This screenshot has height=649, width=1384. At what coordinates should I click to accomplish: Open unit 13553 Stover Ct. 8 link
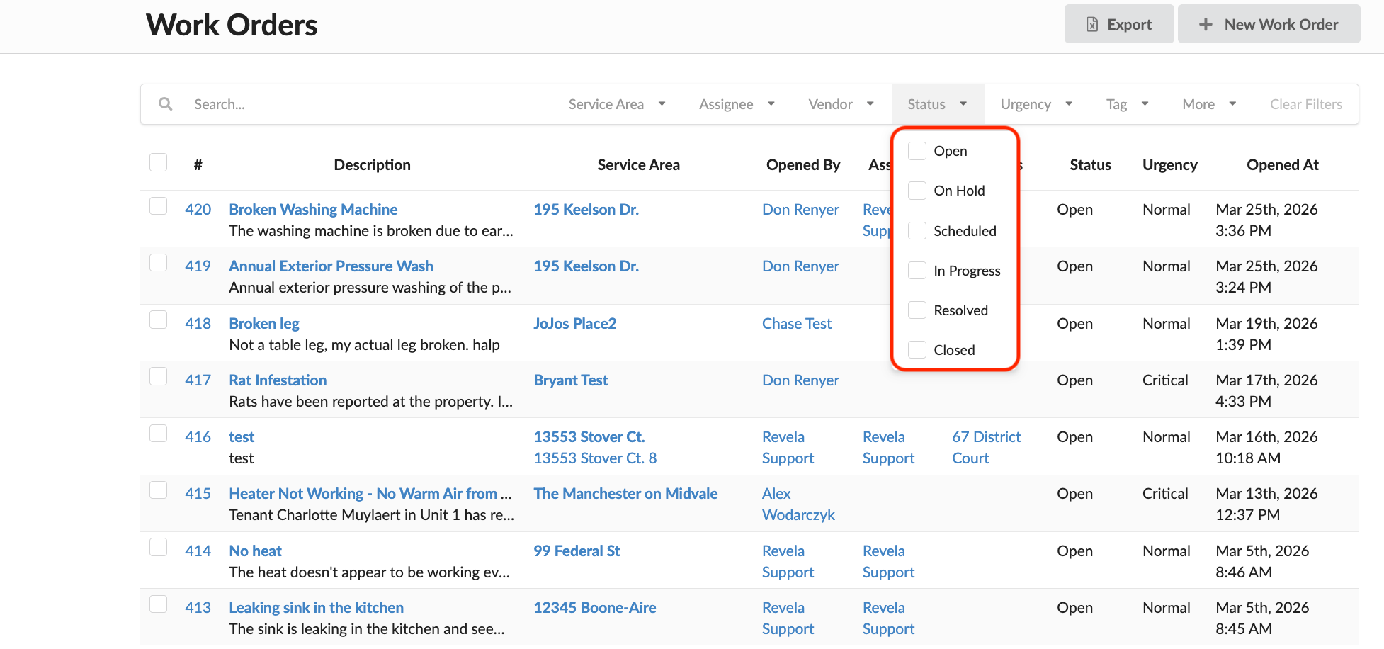[595, 458]
